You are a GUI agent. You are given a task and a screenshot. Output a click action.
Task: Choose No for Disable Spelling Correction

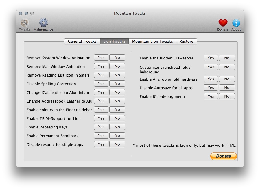[117, 83]
